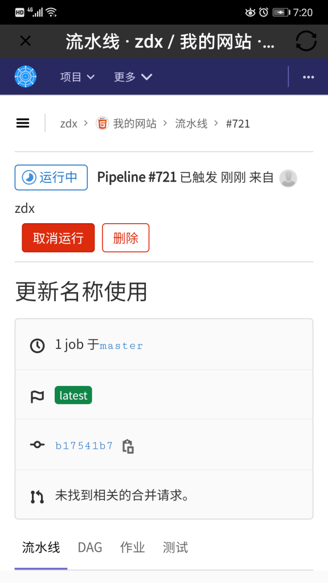
Task: Open the 测试 tab
Action: [x=175, y=548]
